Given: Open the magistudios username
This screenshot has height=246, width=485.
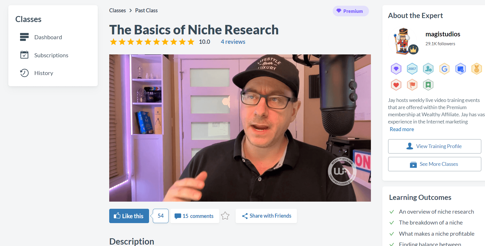Looking at the screenshot, I should pyautogui.click(x=443, y=34).
